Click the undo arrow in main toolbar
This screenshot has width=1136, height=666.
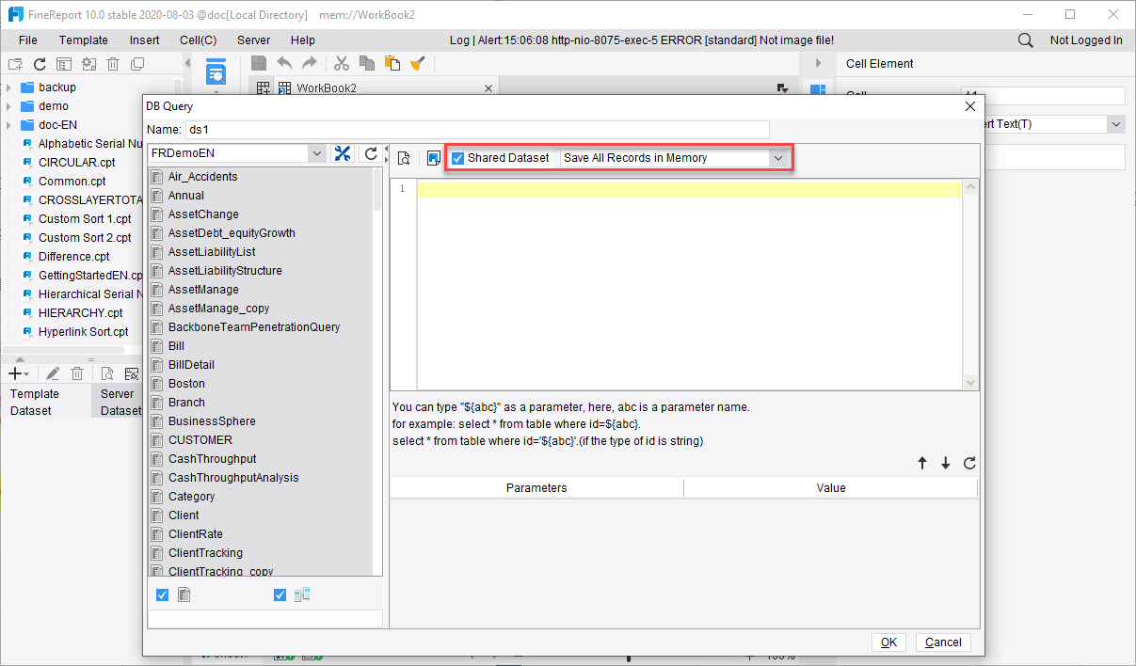click(x=284, y=63)
